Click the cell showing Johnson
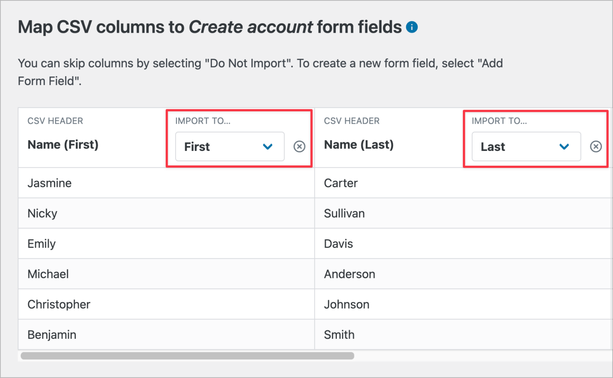613x378 pixels. click(x=346, y=304)
